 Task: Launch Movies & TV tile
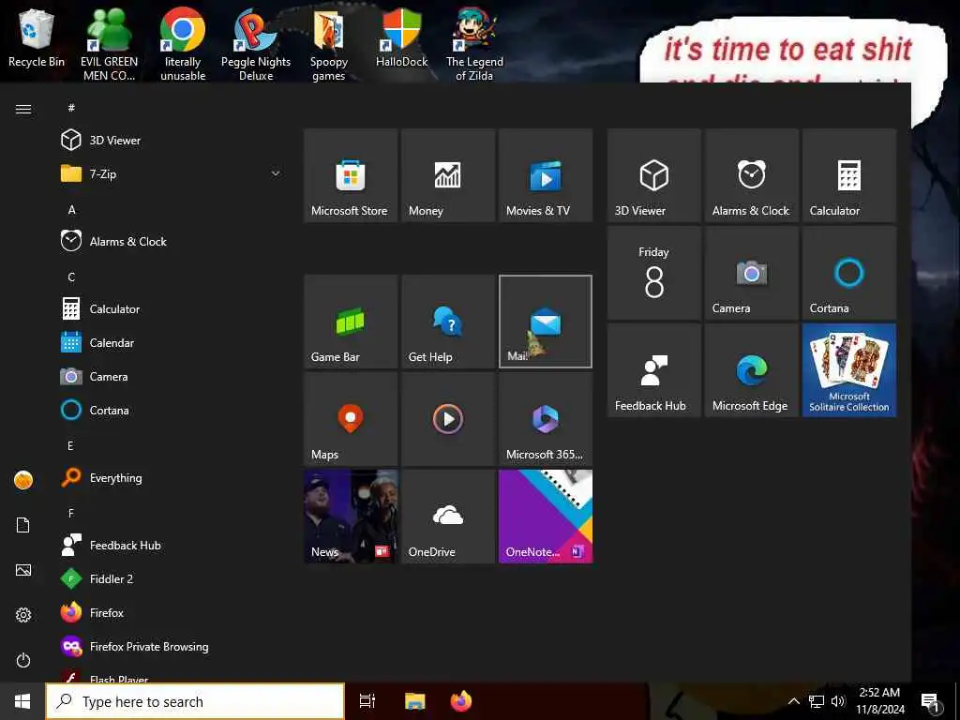pyautogui.click(x=546, y=175)
